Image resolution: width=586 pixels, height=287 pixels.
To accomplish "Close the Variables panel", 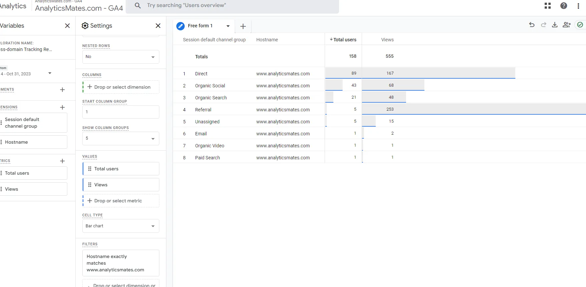I will click(x=67, y=26).
